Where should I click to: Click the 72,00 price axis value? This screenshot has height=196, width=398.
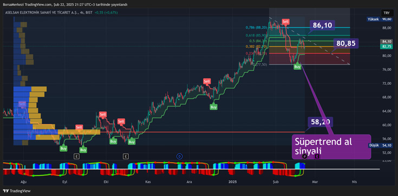387,83
